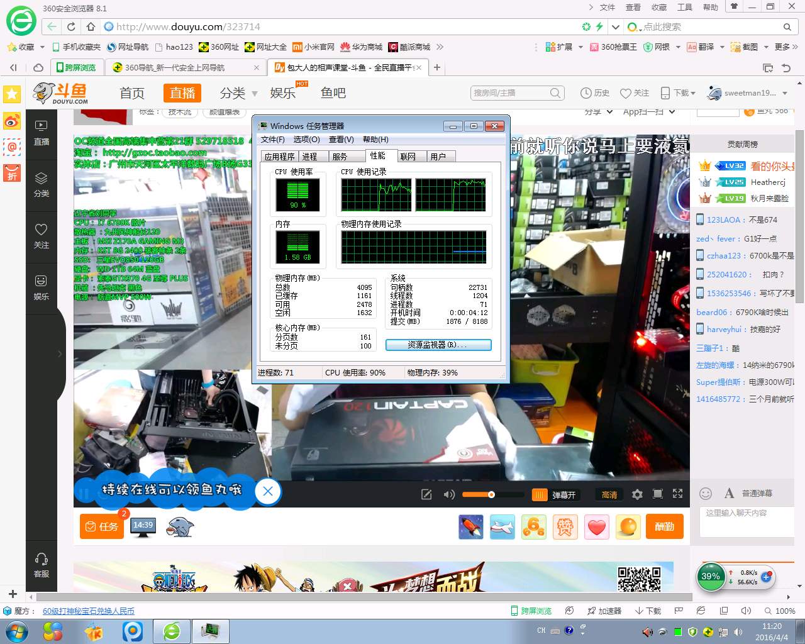The width and height of the screenshot is (805, 644).
Task: Expand the 截图 screenshot dropdown arrow
Action: [766, 47]
